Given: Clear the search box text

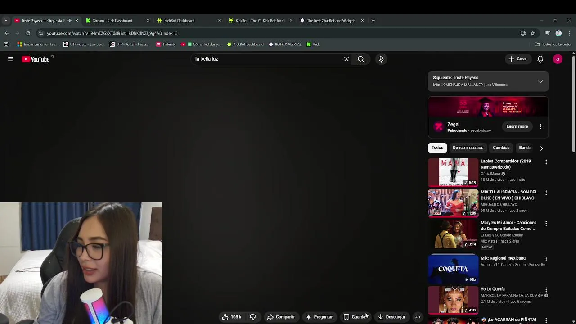Looking at the screenshot, I should (x=346, y=59).
